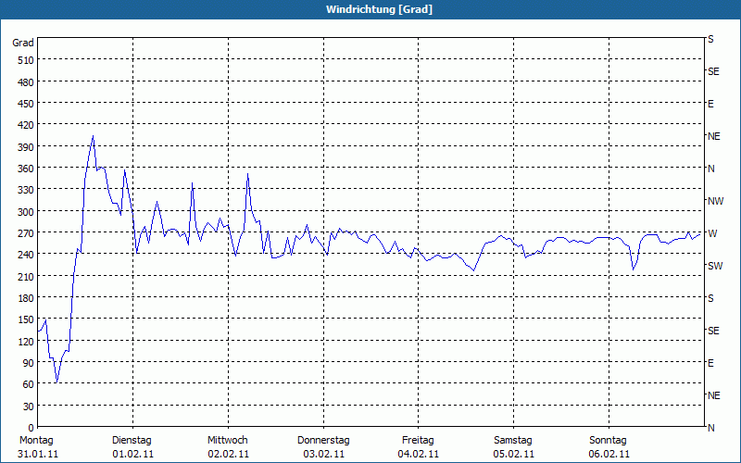Click the 'NW' compass label on right axis
Screen dimensions: 741x463
coord(715,201)
